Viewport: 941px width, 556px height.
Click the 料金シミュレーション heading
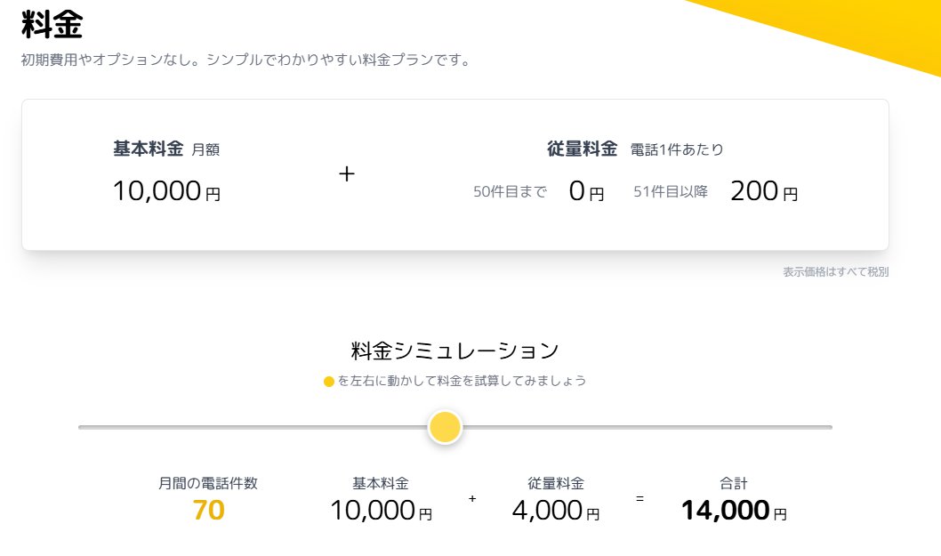[454, 351]
